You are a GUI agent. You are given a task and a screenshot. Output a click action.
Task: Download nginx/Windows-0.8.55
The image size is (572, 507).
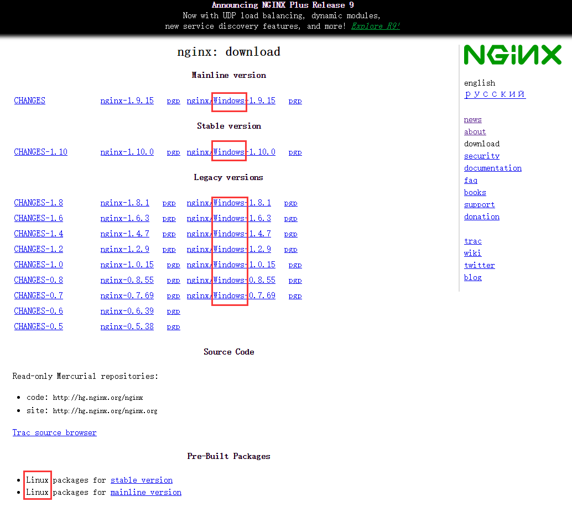(x=231, y=280)
